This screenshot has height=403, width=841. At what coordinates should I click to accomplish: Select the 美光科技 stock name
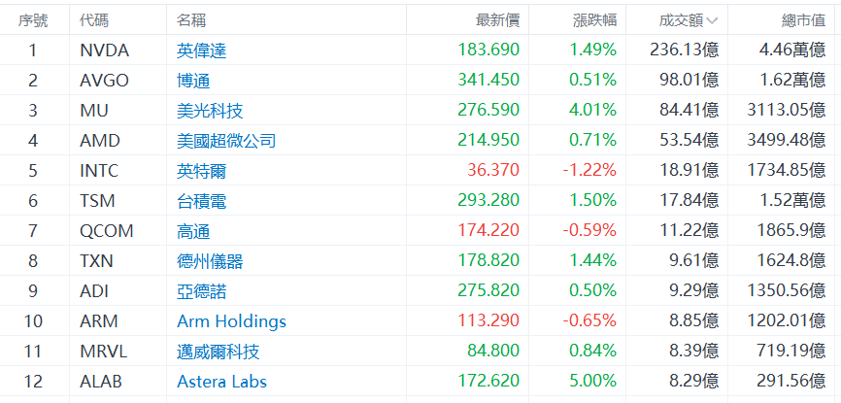point(210,111)
